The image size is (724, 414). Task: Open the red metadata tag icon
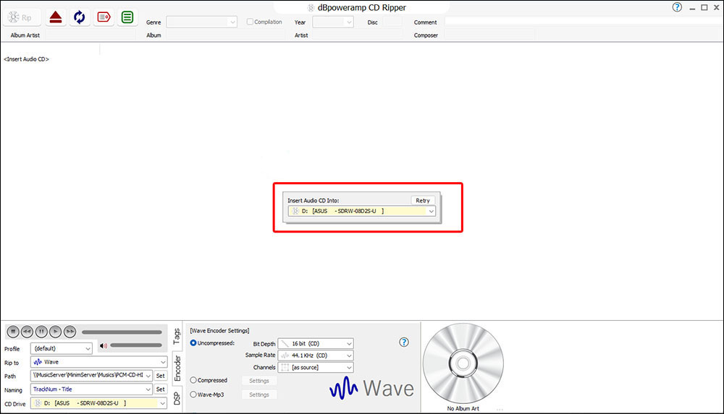(103, 17)
